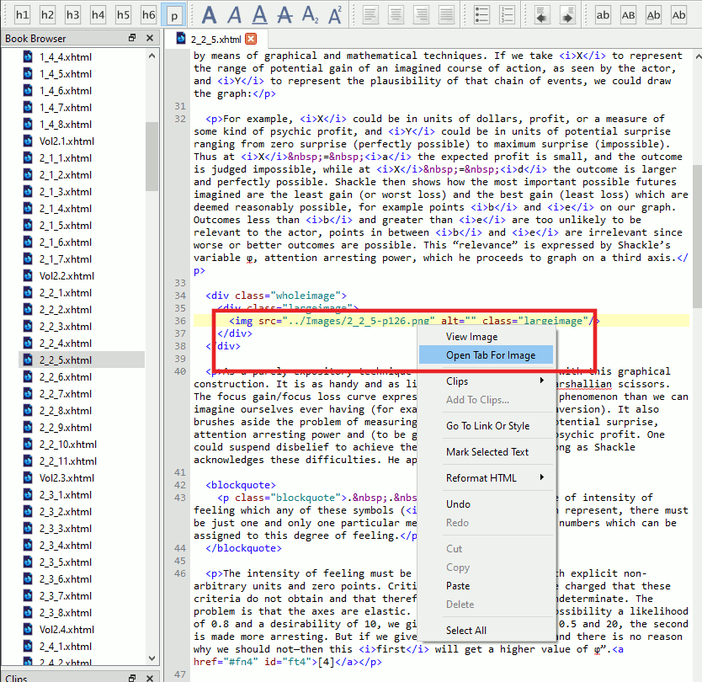Expand the Clips submenu in context menu
This screenshot has width=702, height=682.
pyautogui.click(x=495, y=381)
